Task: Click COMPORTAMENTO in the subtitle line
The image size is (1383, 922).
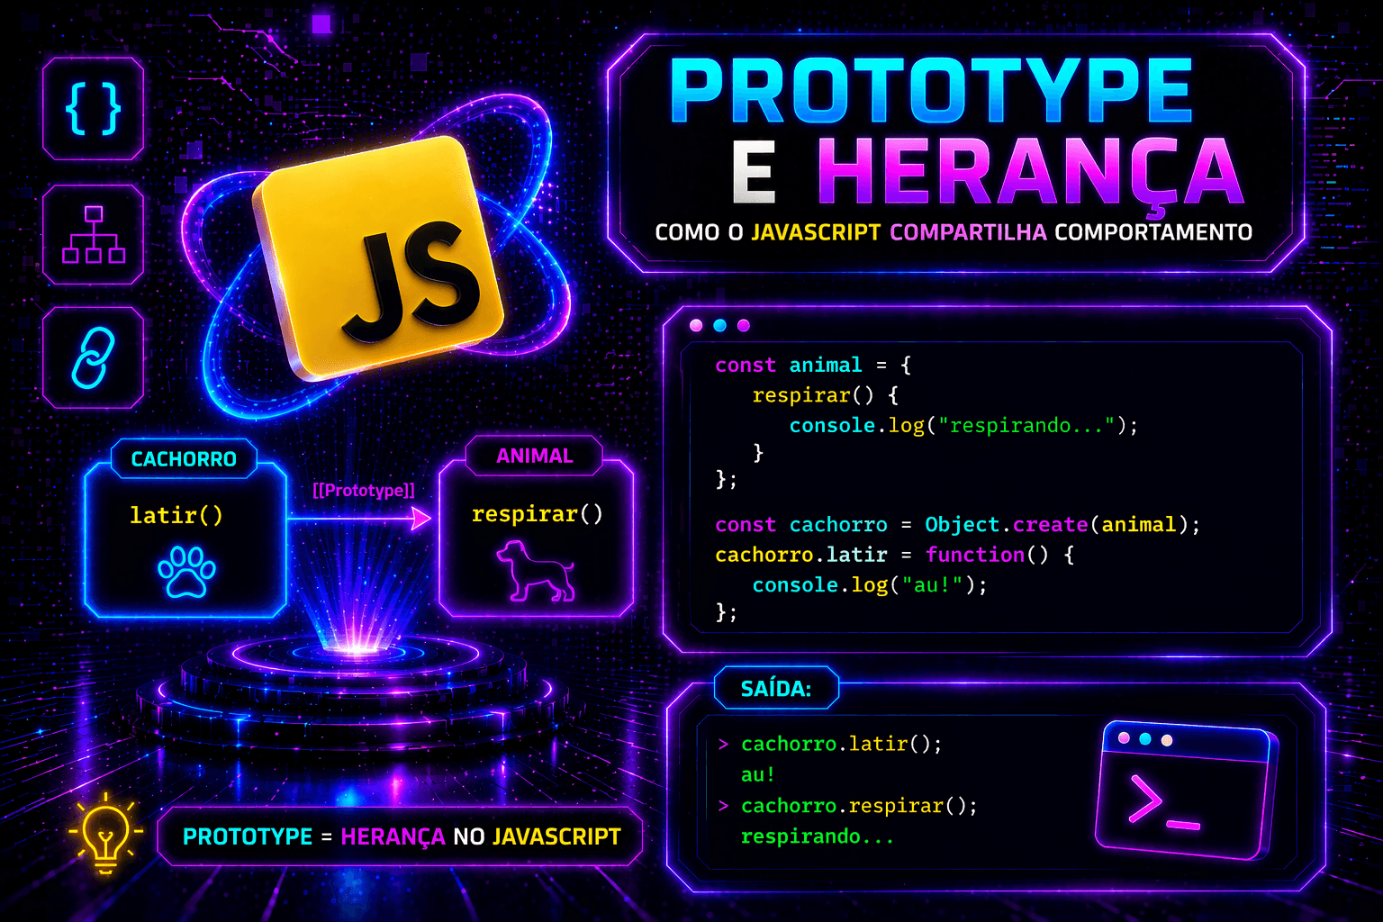Action: (1153, 232)
